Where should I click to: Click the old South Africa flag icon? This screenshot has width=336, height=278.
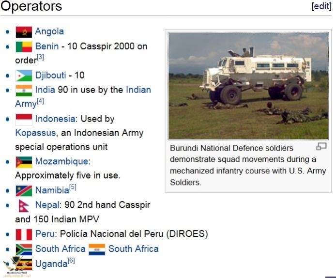pyautogui.click(x=97, y=249)
